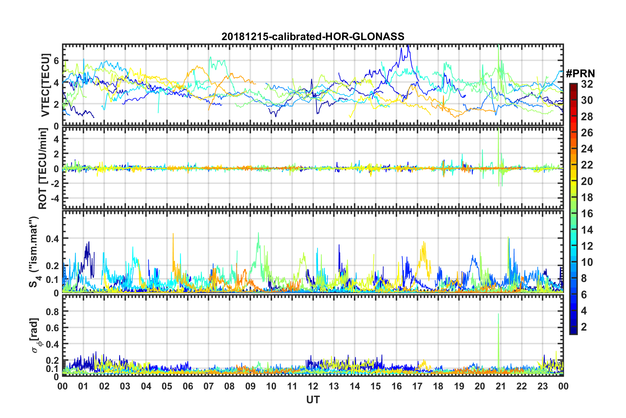Click x-axis tick label 22
This screenshot has height=418, width=626.
coord(522,386)
